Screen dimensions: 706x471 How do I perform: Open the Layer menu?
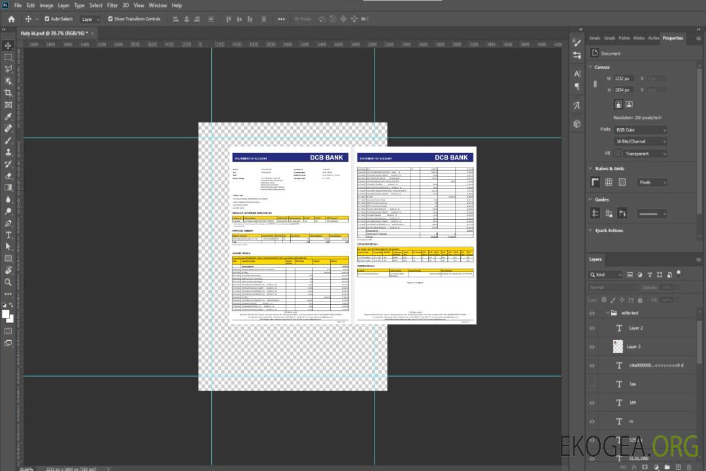tap(63, 5)
